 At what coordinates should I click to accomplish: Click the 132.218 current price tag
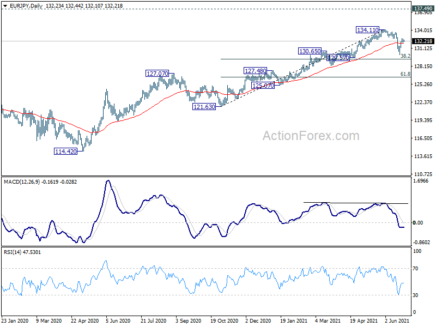pos(423,41)
